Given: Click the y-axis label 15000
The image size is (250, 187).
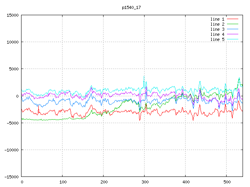Looking at the screenshot, I should [x=12, y=15].
